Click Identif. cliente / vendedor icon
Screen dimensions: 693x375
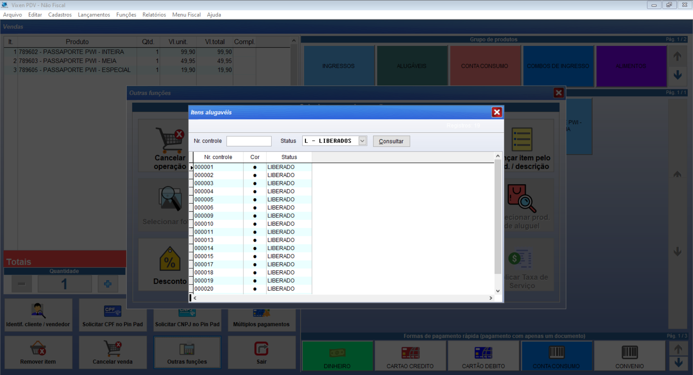38,310
